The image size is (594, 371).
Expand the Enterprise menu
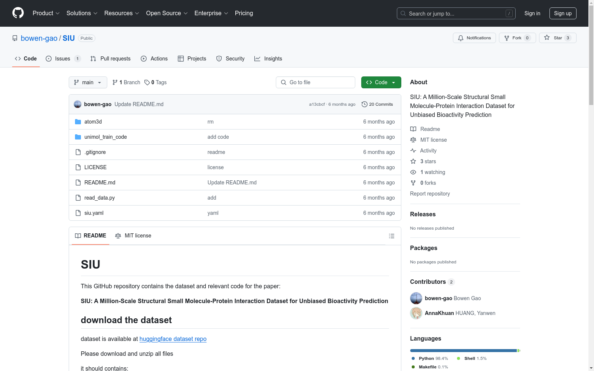tap(211, 13)
